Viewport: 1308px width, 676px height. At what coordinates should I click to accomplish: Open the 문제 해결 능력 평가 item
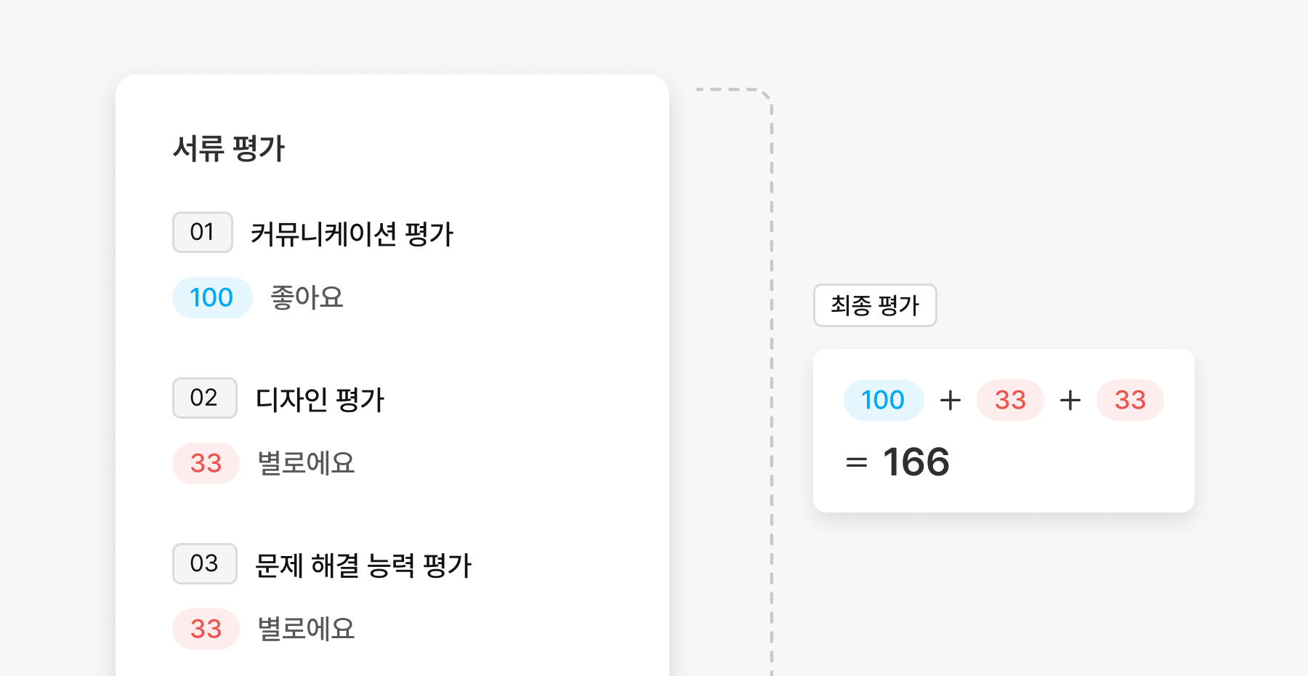tap(363, 566)
